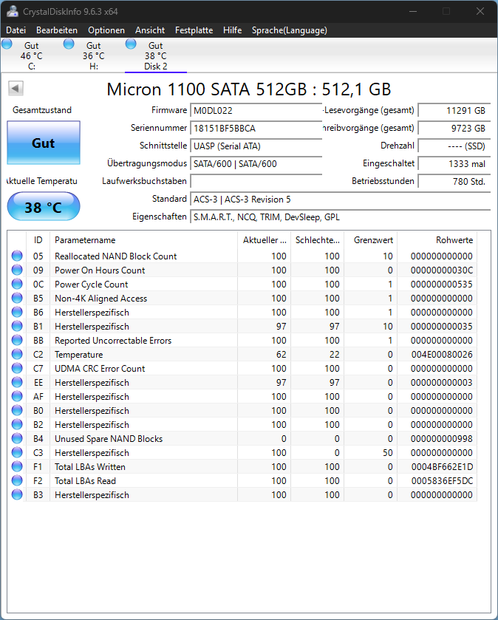
Task: Click the status dot beside Temperature attribute
Action: pyautogui.click(x=16, y=355)
